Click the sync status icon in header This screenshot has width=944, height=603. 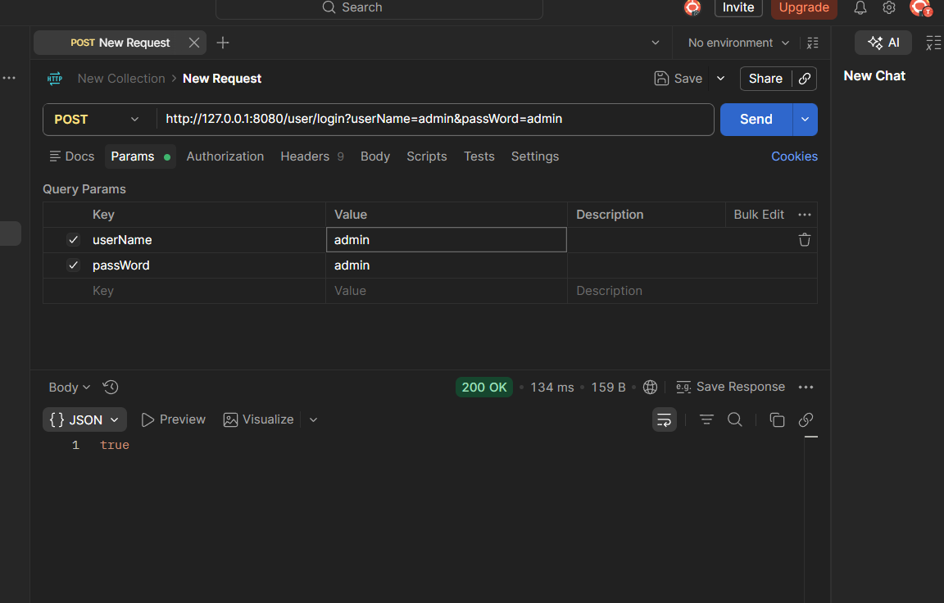coord(692,8)
